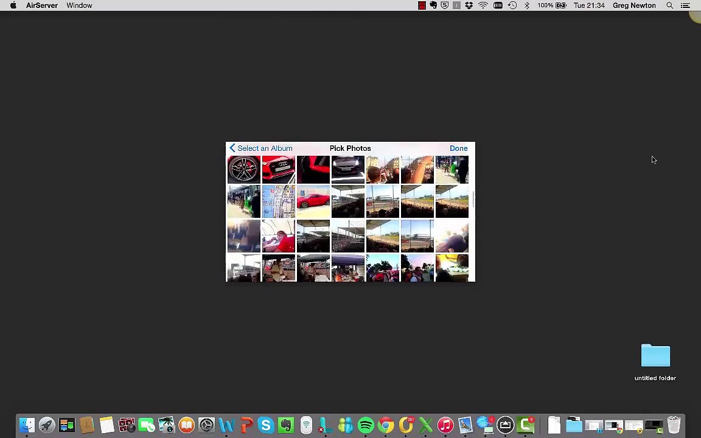
Task: Open AirServer icon in the Dock
Action: (505, 425)
